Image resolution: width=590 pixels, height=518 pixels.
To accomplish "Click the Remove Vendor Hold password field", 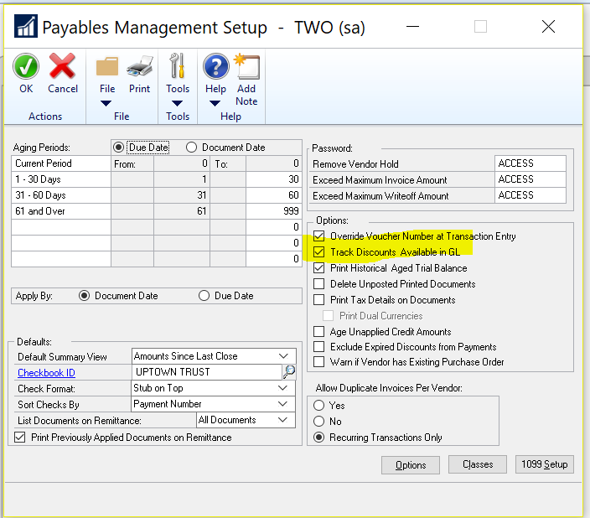I will point(530,163).
